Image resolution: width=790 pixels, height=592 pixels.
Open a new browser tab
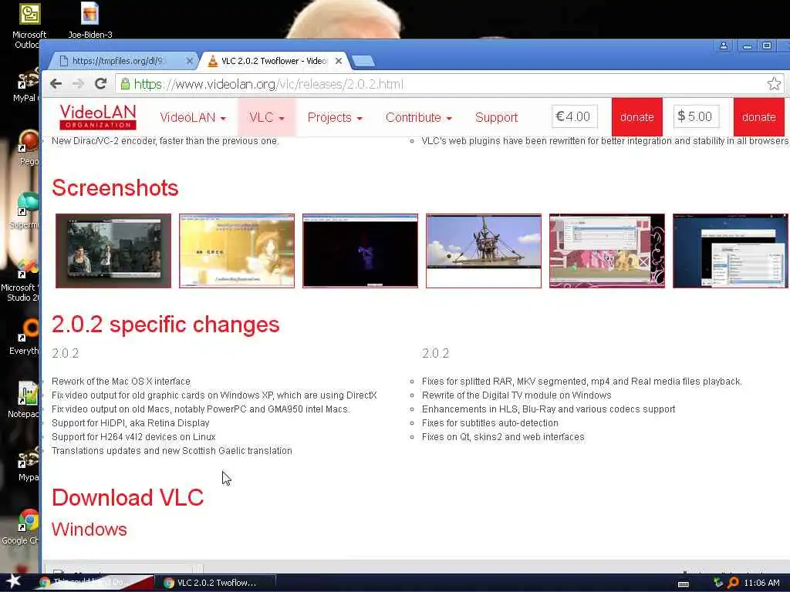363,62
